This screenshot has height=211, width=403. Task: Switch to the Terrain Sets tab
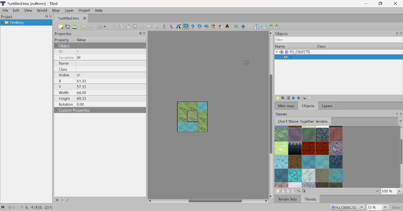click(287, 199)
